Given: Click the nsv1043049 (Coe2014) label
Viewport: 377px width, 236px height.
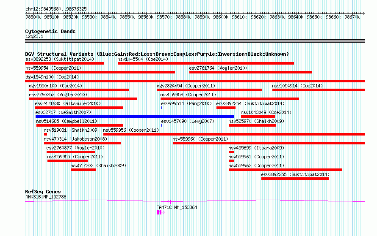Looking at the screenshot, I should coord(266,112).
